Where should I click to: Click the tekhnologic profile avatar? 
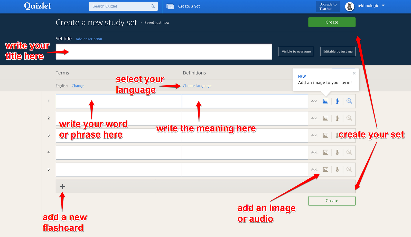point(350,6)
